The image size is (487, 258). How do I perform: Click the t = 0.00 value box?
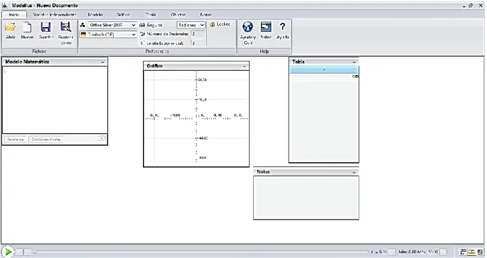click(x=392, y=252)
